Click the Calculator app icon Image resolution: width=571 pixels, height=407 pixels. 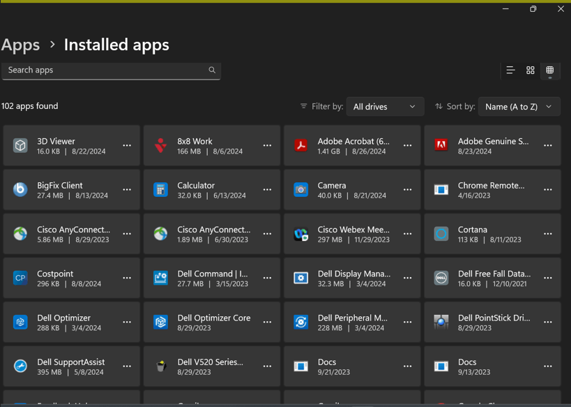coord(161,190)
